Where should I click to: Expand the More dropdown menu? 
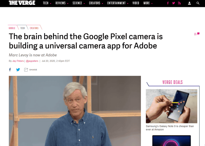pyautogui.click(x=148, y=3)
